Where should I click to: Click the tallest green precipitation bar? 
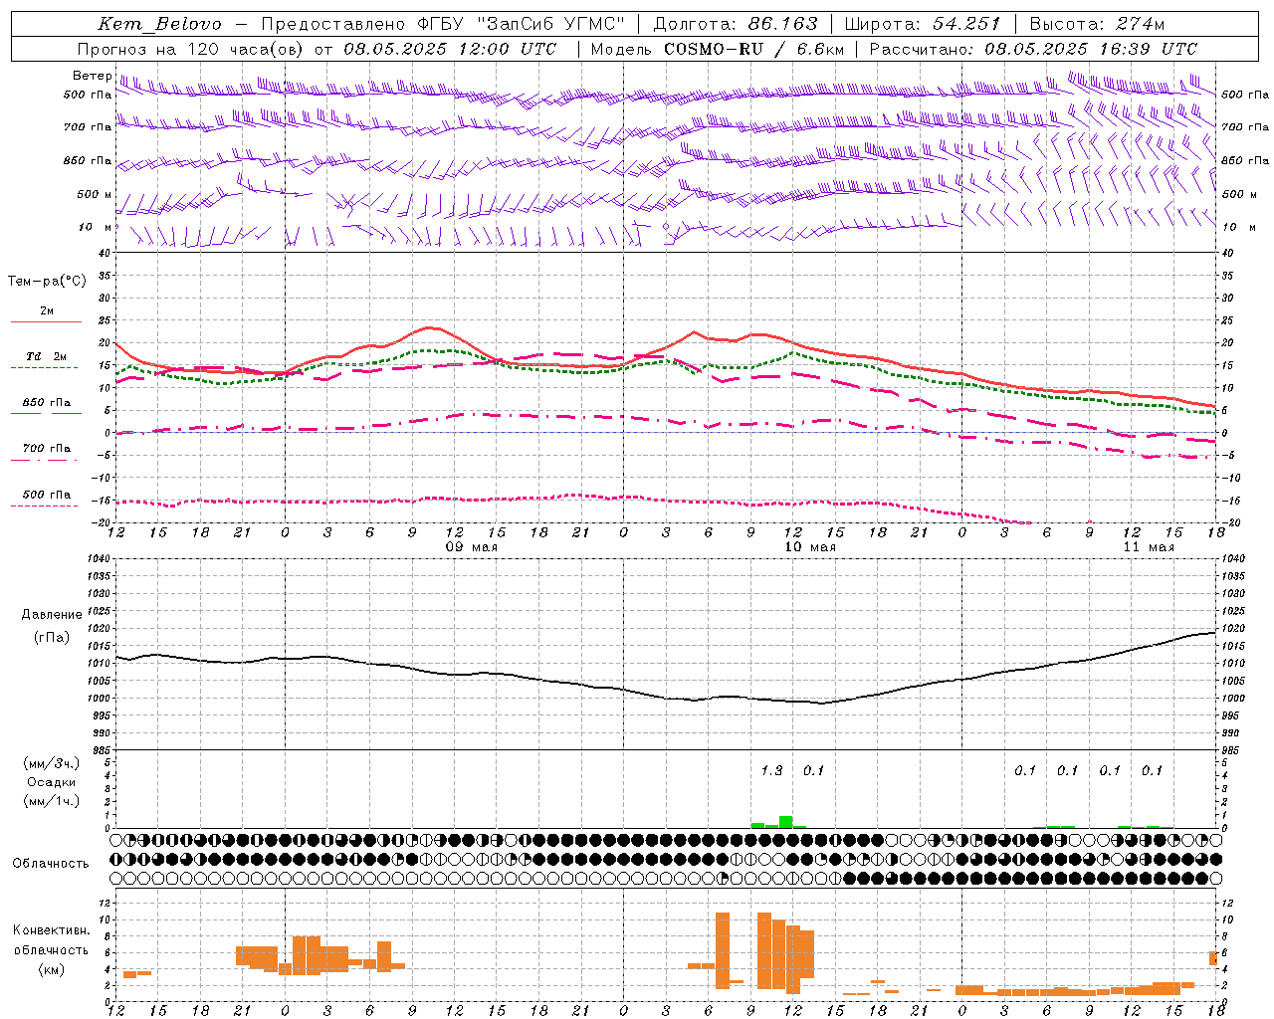786,822
